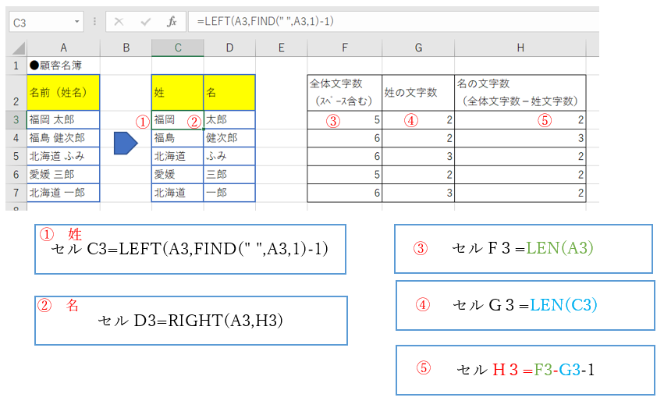Select cell D4 containing 健次郎

(229, 137)
